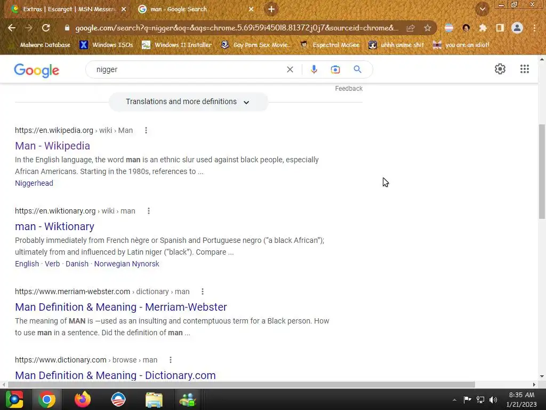Submit search with the magnifier icon

[x=357, y=69]
